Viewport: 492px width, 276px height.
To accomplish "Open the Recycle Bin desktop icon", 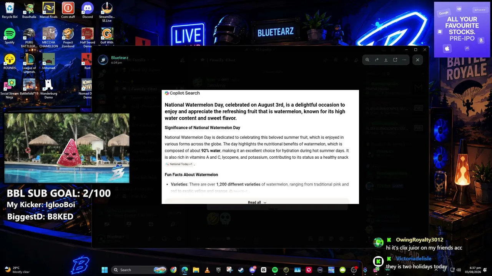I will coord(10,11).
